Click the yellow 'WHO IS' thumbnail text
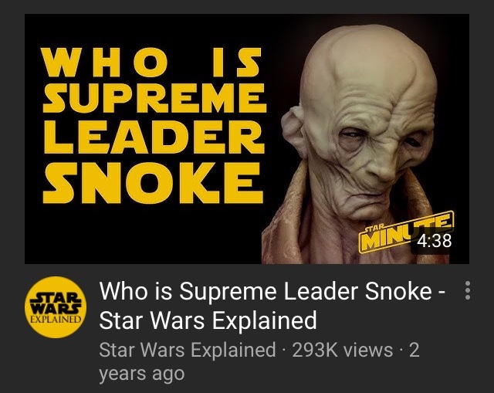494x393 pixels. pyautogui.click(x=153, y=62)
